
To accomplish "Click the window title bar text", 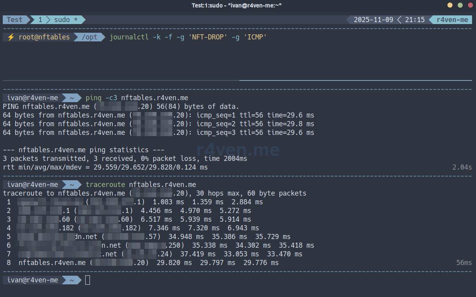I will [237, 5].
